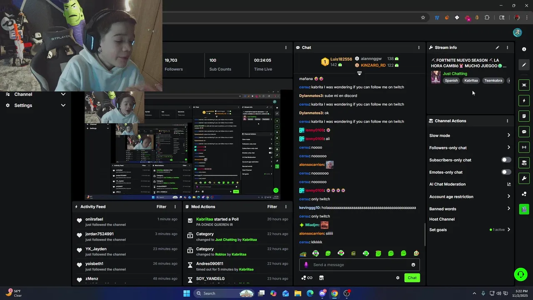Image resolution: width=533 pixels, height=300 pixels.
Task: Open Chat panel three-dot menu
Action: coord(418,47)
